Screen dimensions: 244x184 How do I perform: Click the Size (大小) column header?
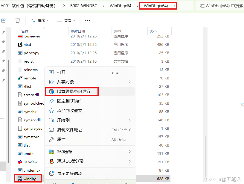(153, 31)
